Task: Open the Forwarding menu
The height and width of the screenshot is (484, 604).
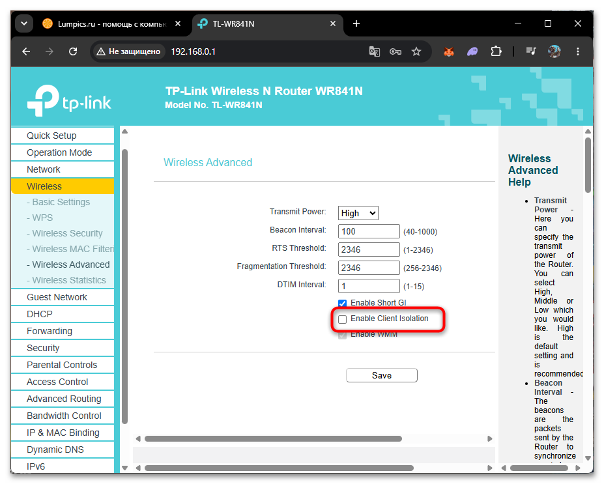Action: pyautogui.click(x=63, y=331)
